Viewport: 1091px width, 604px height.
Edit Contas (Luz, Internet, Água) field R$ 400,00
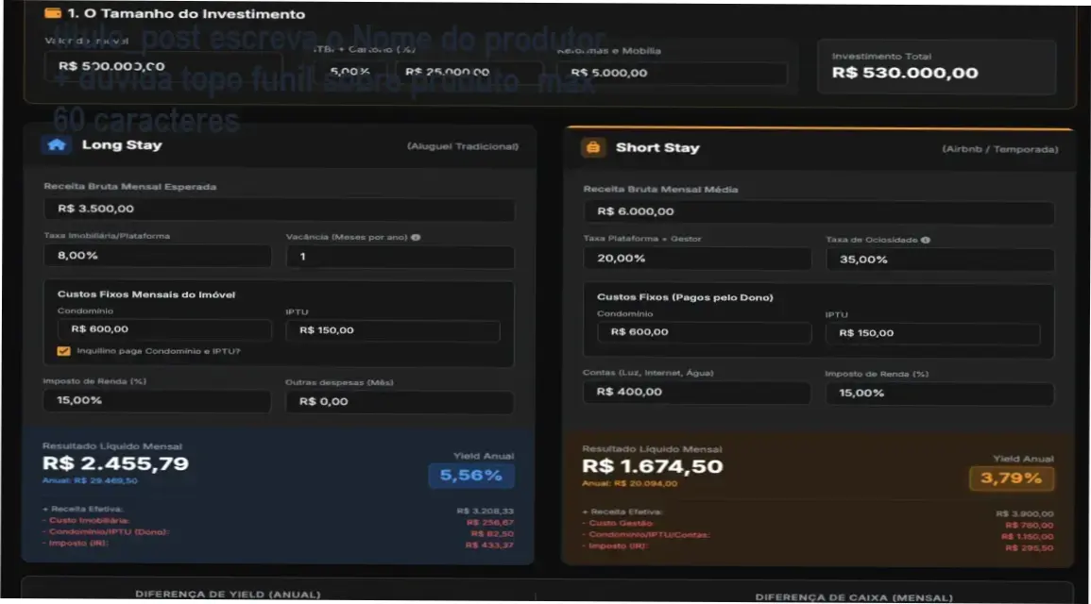pyautogui.click(x=696, y=392)
